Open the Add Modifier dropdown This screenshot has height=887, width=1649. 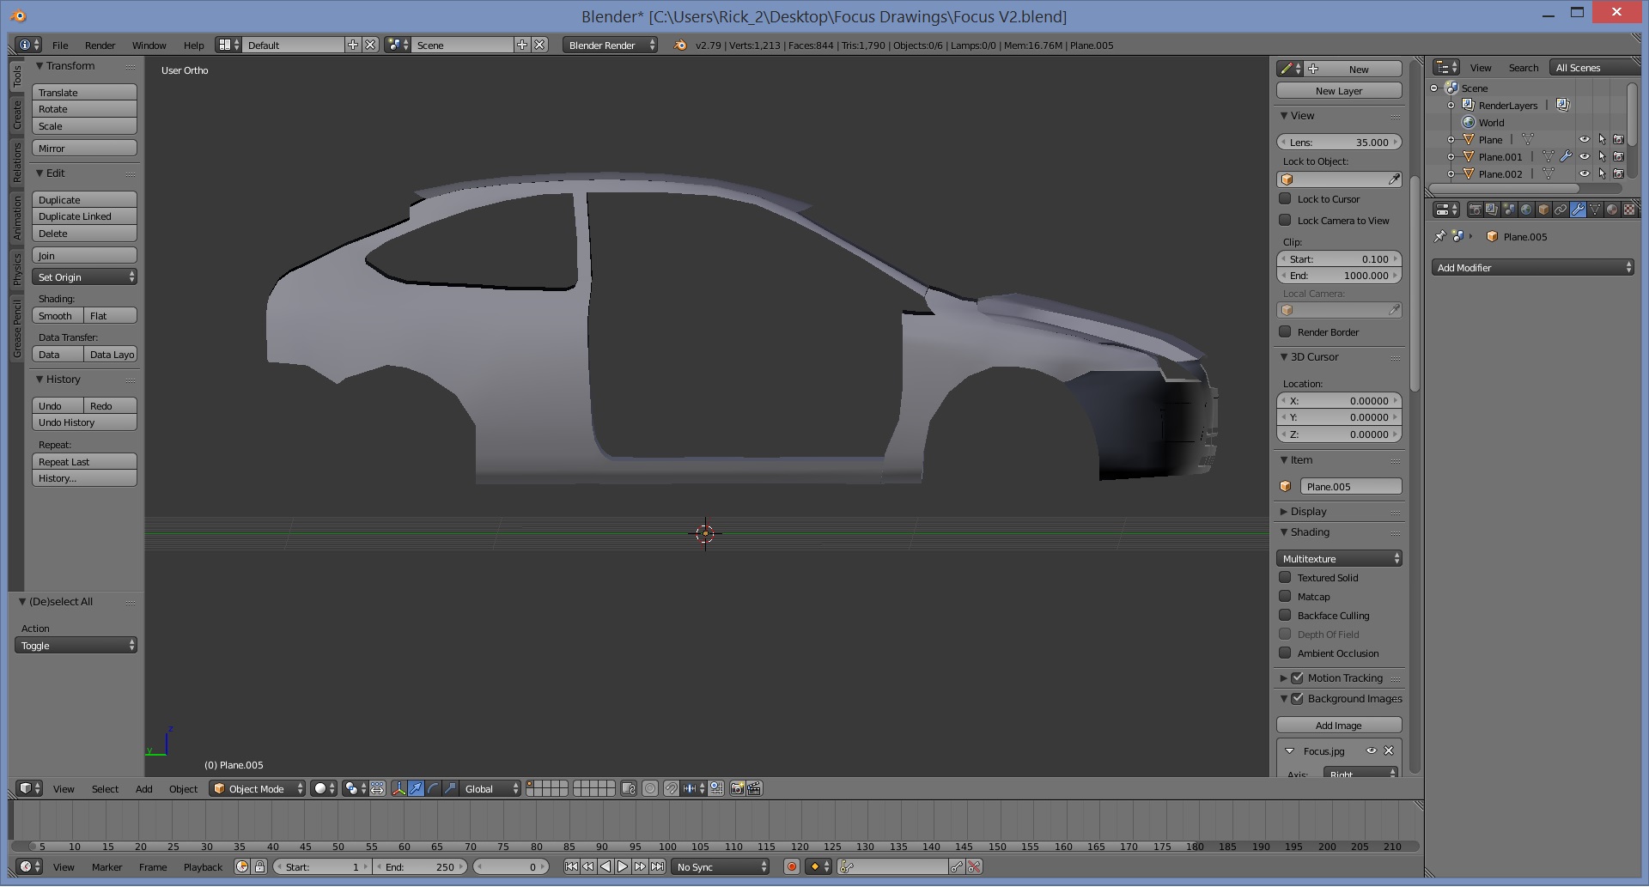[x=1533, y=268]
